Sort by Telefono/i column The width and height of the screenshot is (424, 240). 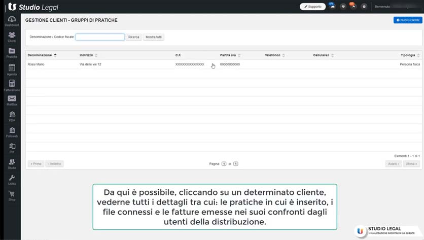pyautogui.click(x=275, y=55)
